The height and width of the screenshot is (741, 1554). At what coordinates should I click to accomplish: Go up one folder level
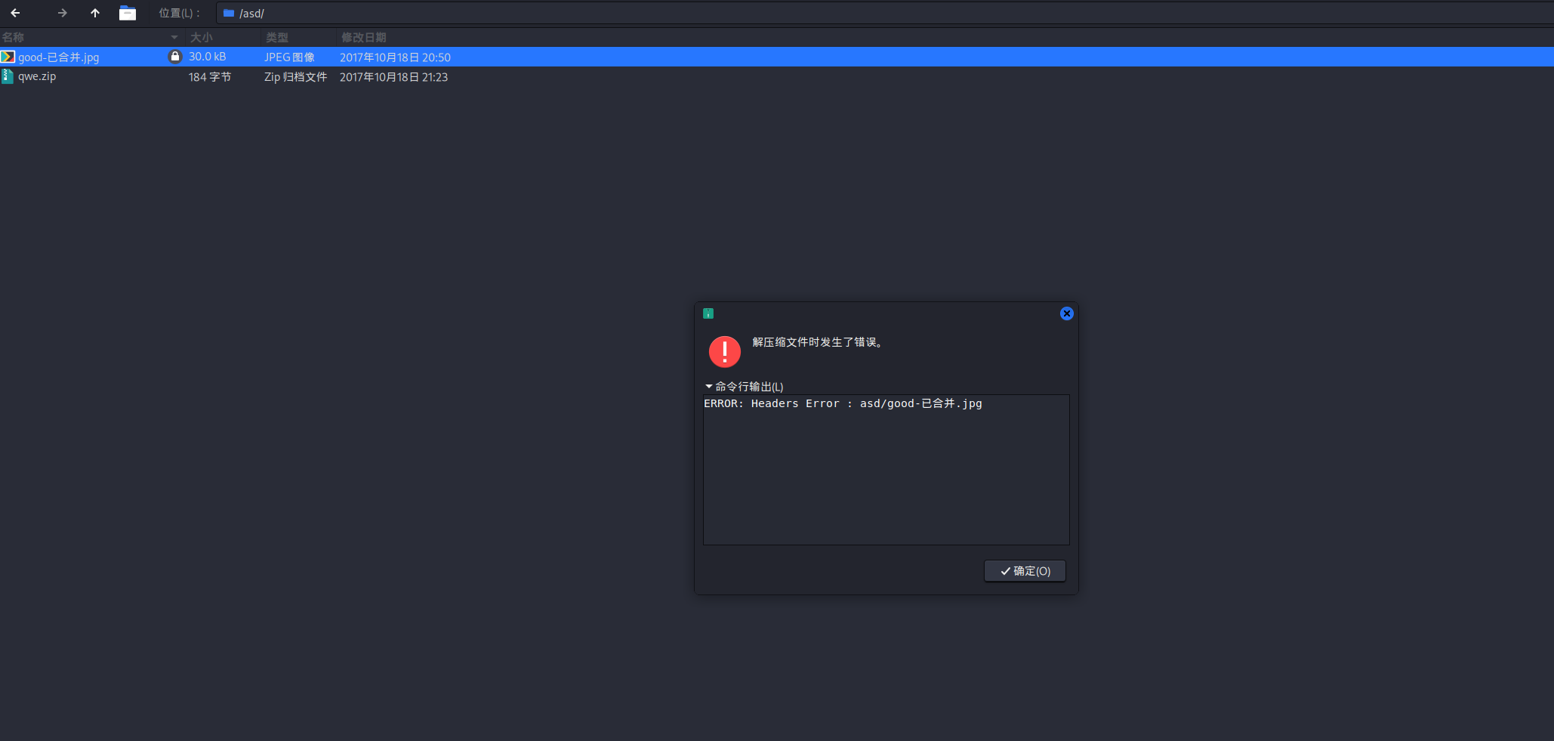tap(95, 13)
